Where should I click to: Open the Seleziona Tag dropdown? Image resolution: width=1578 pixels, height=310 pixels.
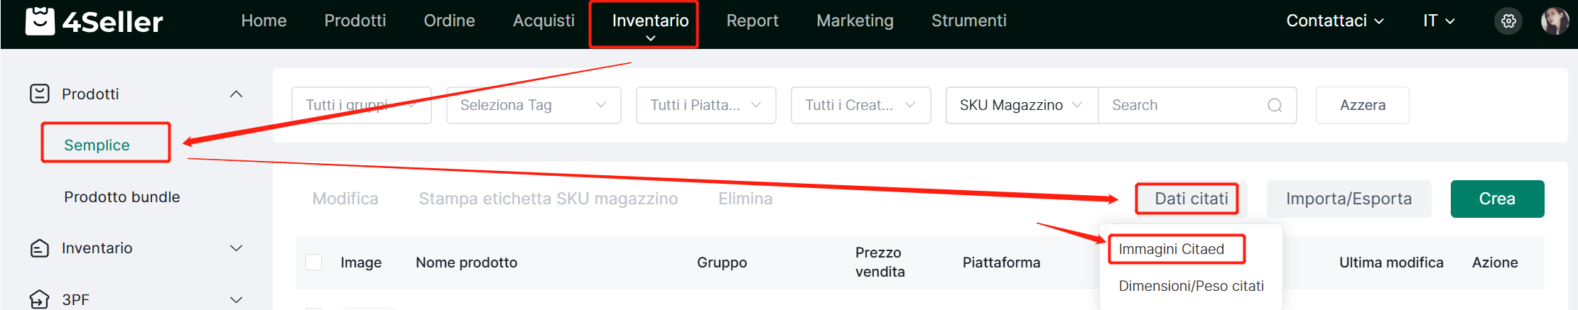click(x=534, y=105)
